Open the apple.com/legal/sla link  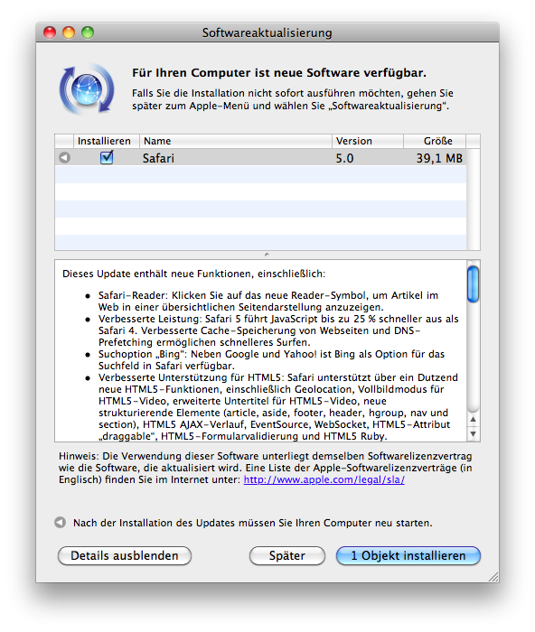pyautogui.click(x=324, y=479)
